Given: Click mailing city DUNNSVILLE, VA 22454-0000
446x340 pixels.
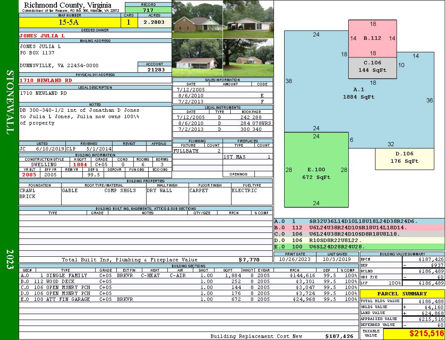Looking at the screenshot, I should click(59, 65).
